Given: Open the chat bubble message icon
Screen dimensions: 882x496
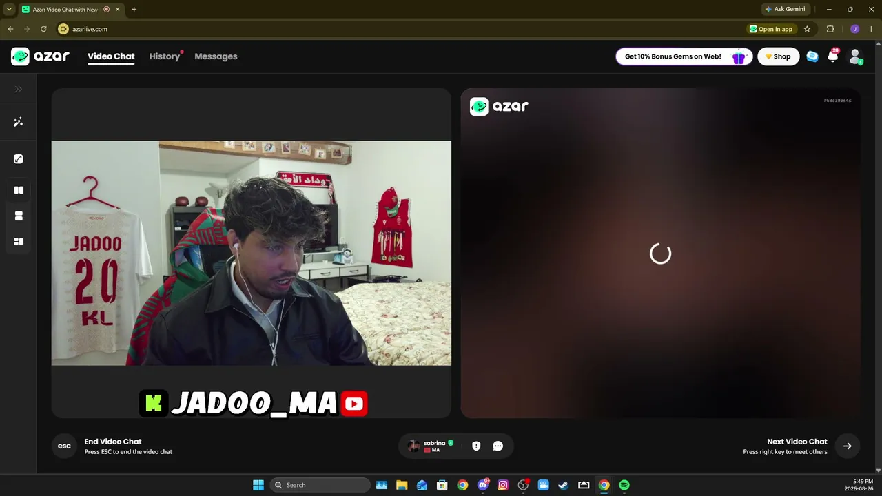Looking at the screenshot, I should 498,446.
